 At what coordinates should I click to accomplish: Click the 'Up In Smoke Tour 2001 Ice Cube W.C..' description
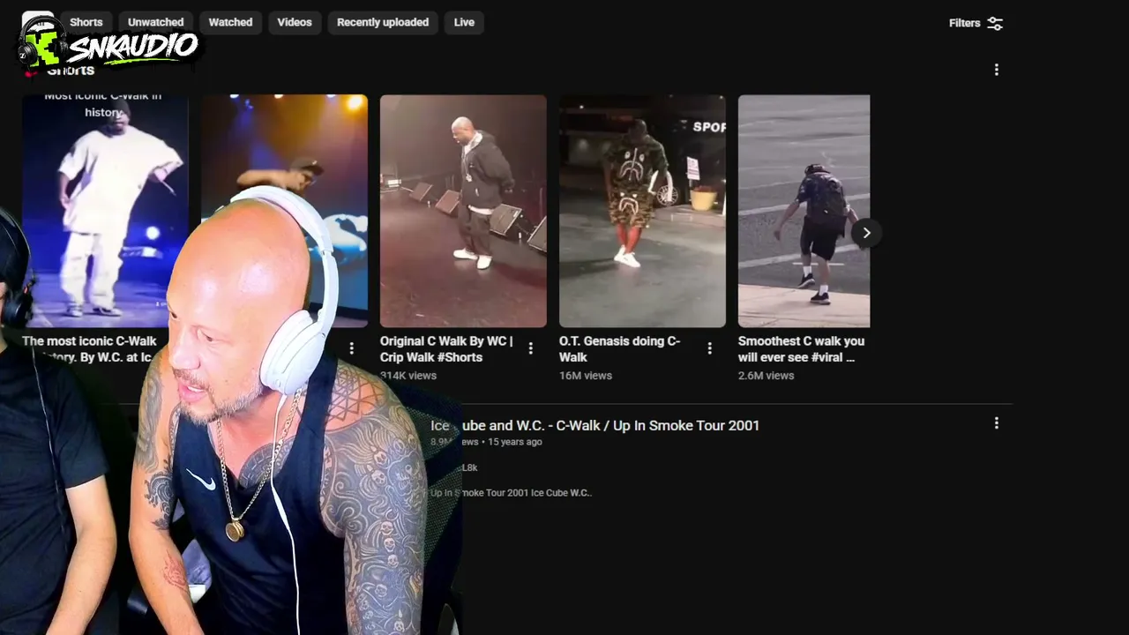click(511, 493)
